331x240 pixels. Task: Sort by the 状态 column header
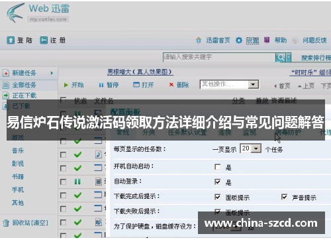tap(80, 101)
